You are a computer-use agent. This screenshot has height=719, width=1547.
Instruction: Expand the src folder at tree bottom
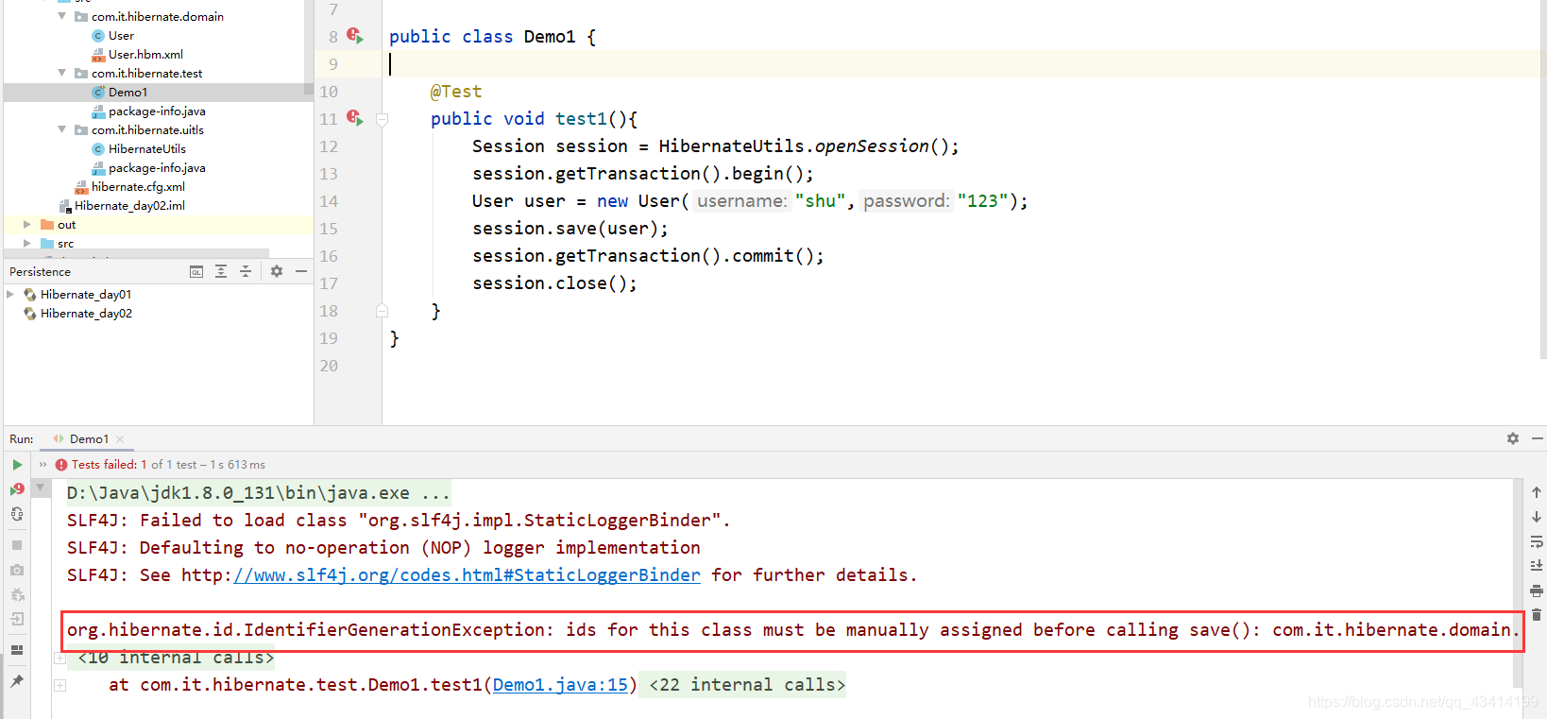click(27, 243)
